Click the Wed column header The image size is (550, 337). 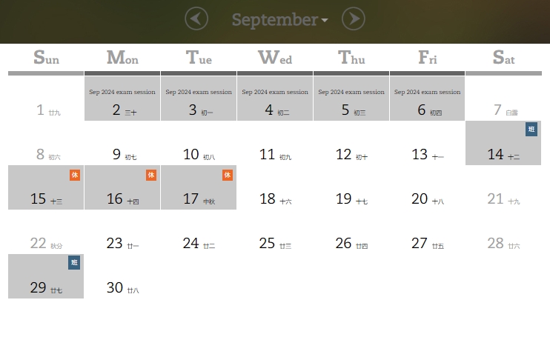275,58
